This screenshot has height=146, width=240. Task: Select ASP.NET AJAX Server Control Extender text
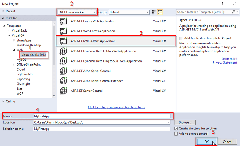tap(97, 81)
